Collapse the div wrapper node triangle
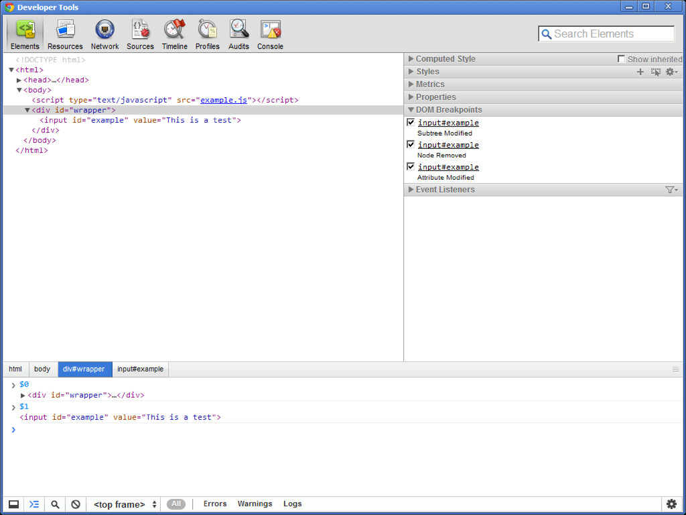 (x=27, y=110)
